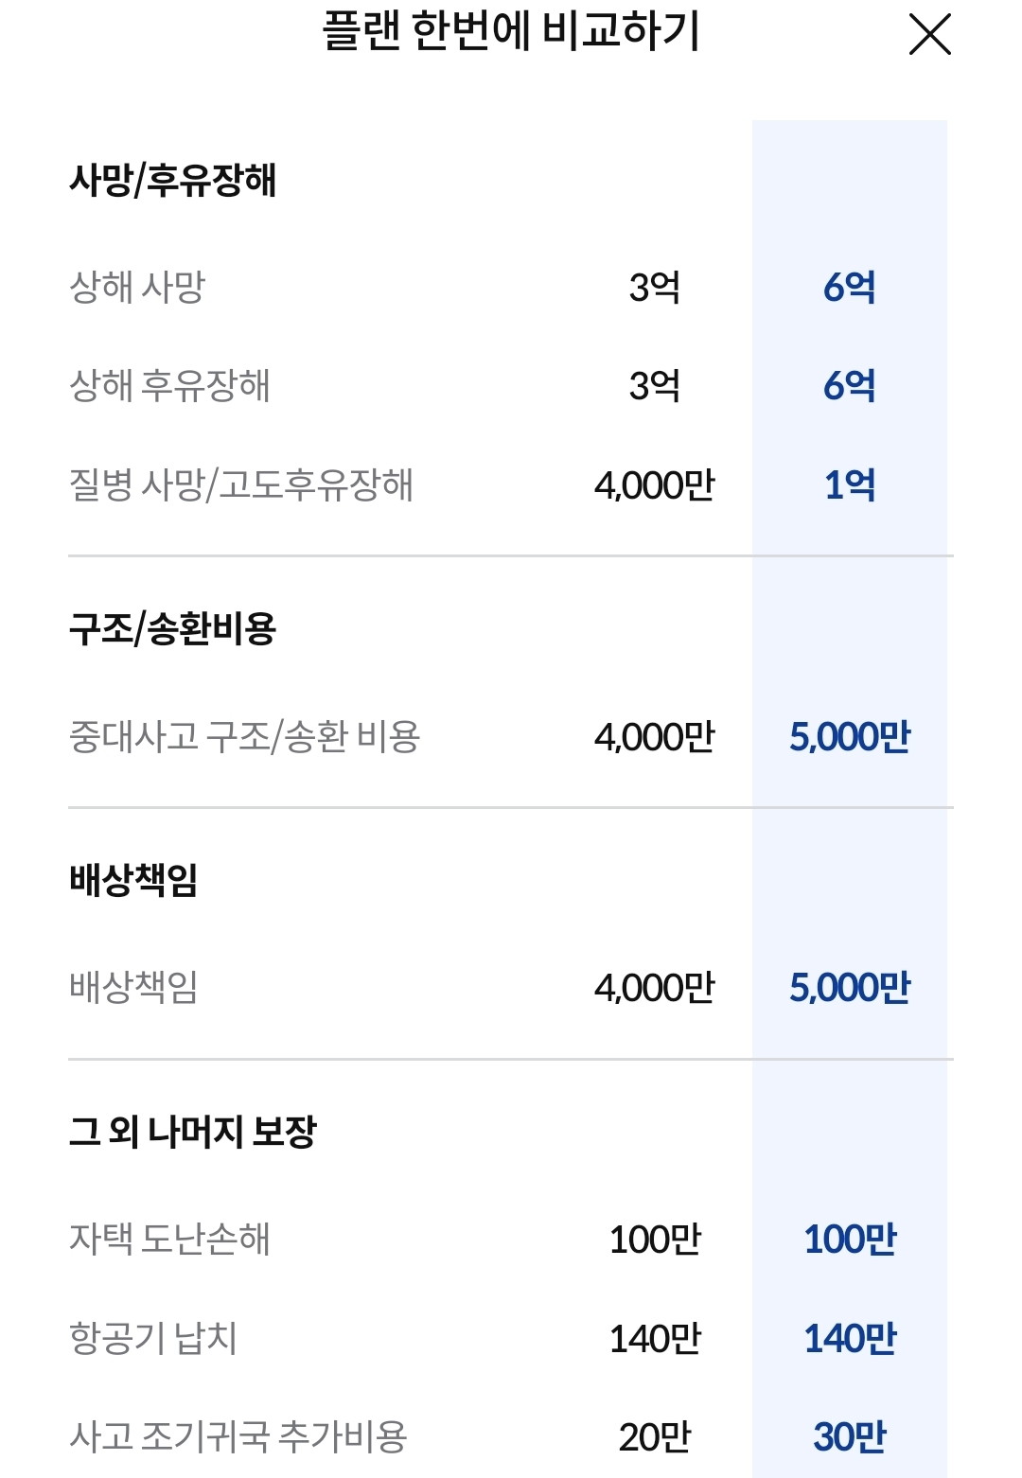Select 사고 조기귀국 추가비용 label
Viewport: 1022px width, 1478px height.
coord(238,1436)
